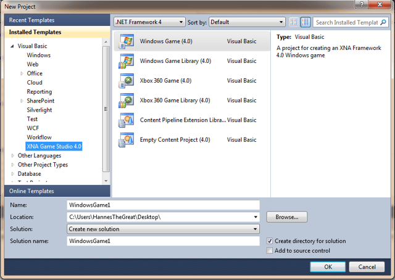Open the Solution combo box
Viewport: 395px width, 280px height.
pyautogui.click(x=163, y=229)
